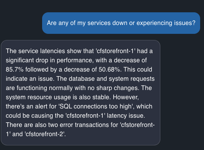Click 'experiencing issues?' in the blue bubble
Image resolution: width=204 pixels, height=150 pixels.
coord(166,23)
